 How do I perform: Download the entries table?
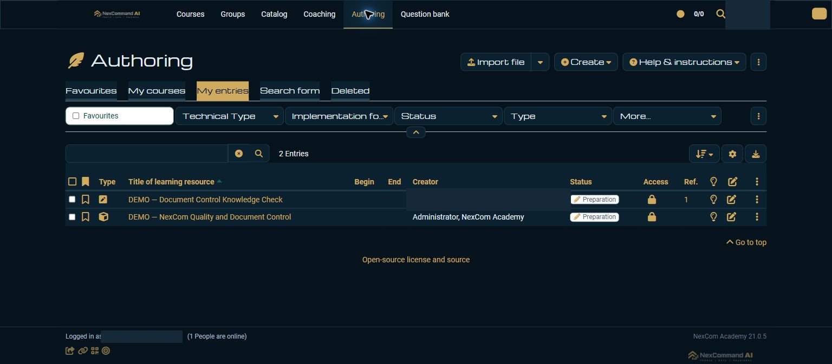click(756, 154)
